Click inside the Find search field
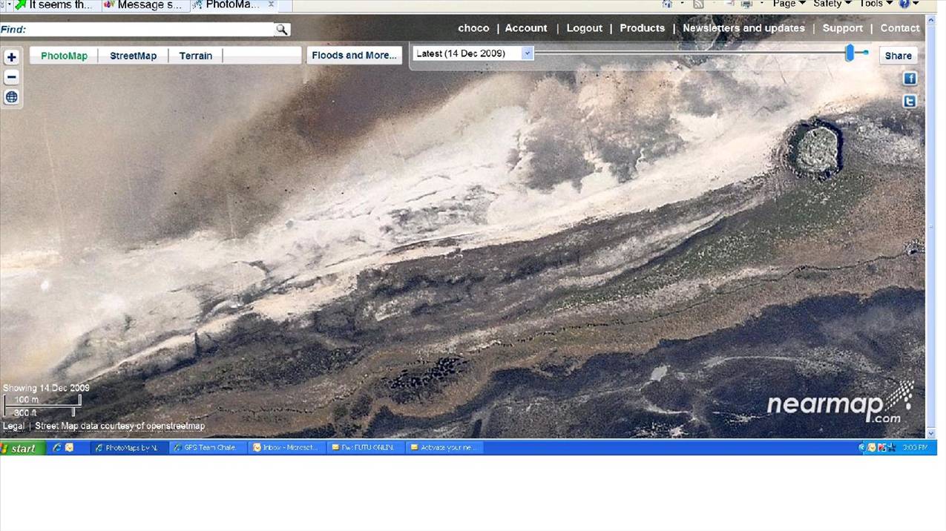This screenshot has width=946, height=531. (x=148, y=30)
